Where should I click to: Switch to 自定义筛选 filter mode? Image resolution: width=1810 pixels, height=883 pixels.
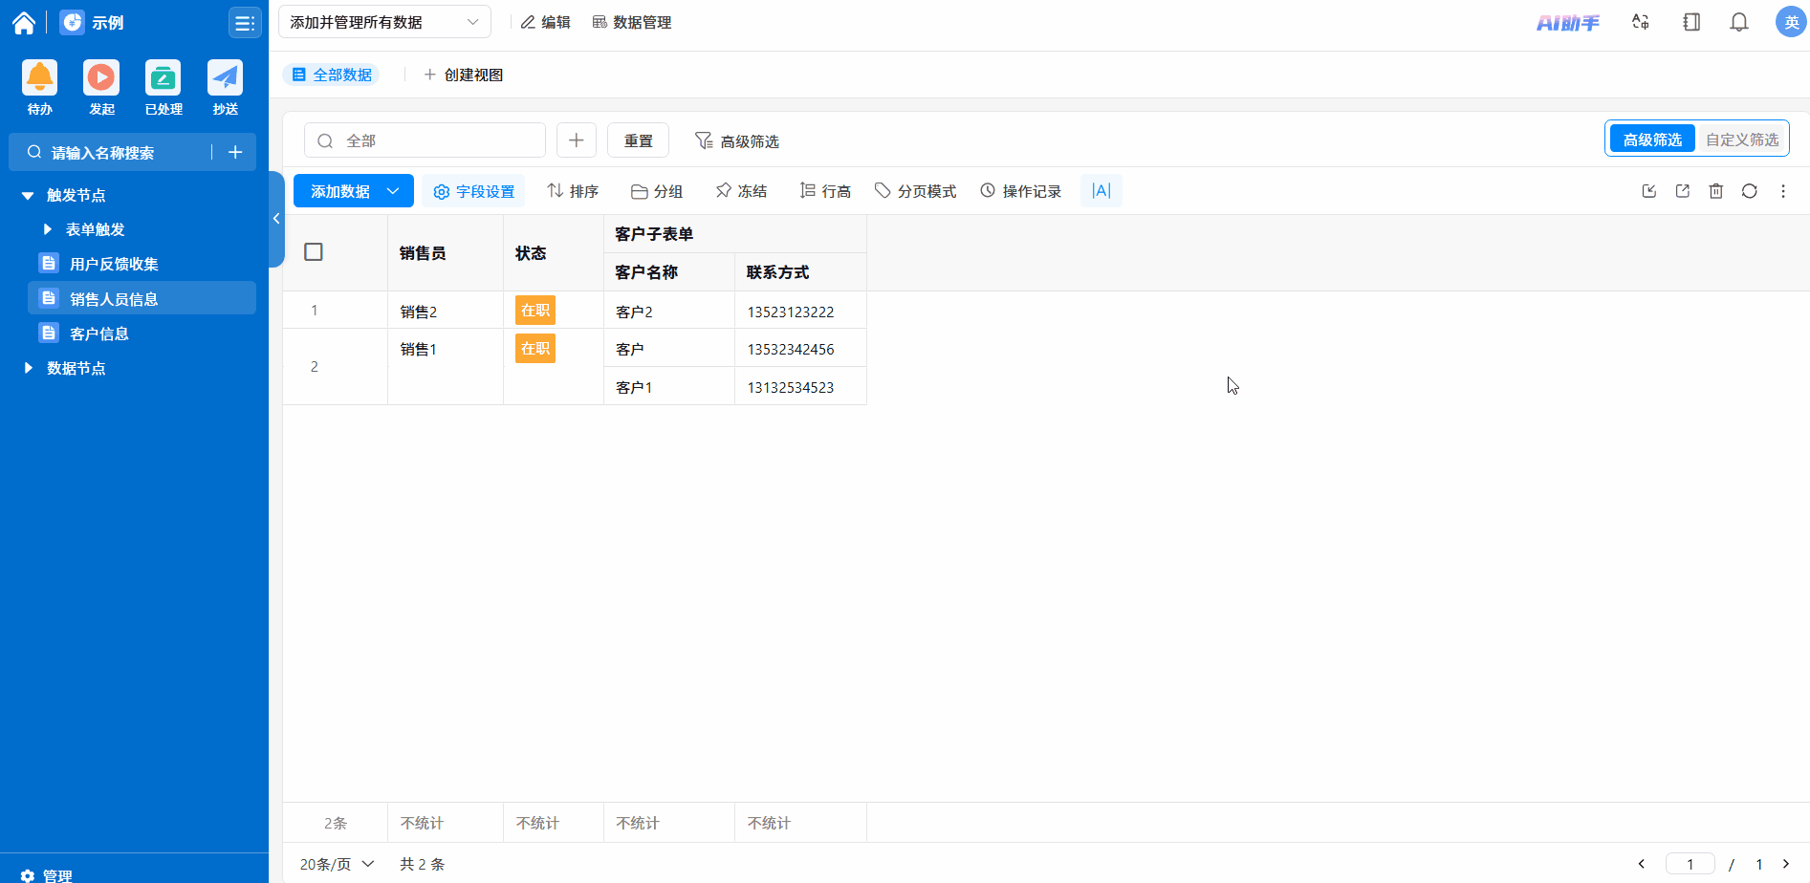point(1742,140)
